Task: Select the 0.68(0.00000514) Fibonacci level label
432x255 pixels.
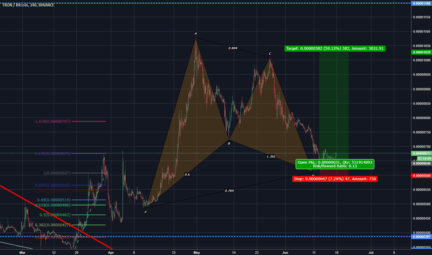Action: click(54, 200)
